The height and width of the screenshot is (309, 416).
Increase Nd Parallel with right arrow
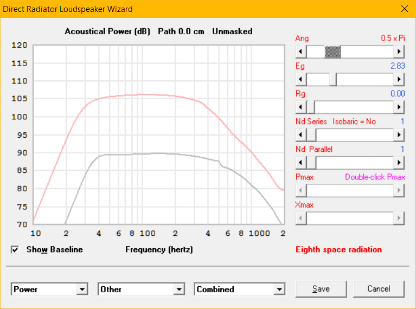399,163
